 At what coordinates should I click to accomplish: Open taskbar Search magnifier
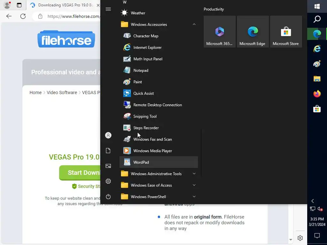click(317, 19)
